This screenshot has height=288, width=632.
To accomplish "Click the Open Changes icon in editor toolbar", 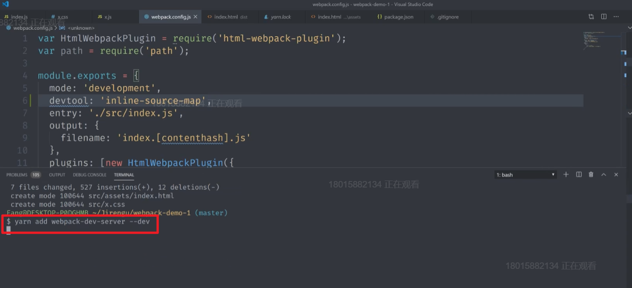I will [x=591, y=17].
